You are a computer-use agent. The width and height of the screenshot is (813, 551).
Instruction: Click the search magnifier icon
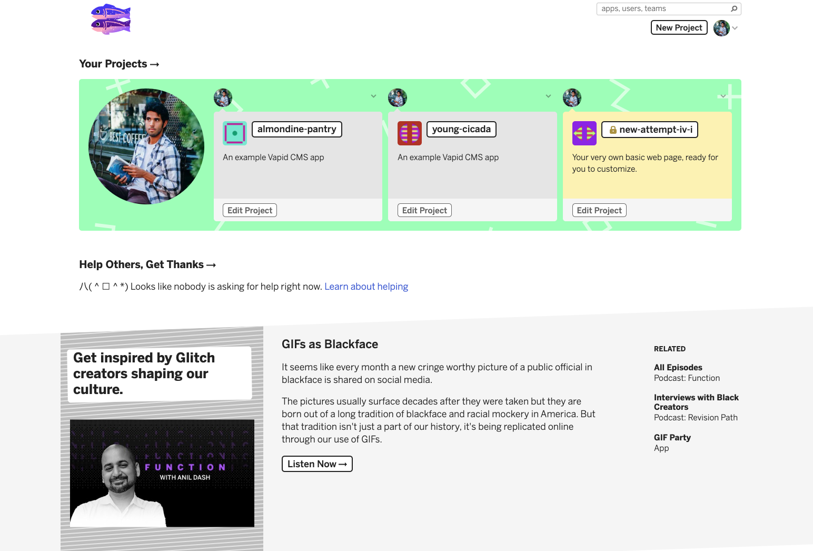(734, 8)
